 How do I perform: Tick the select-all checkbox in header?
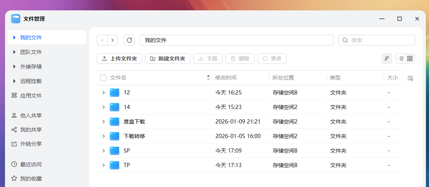103,78
